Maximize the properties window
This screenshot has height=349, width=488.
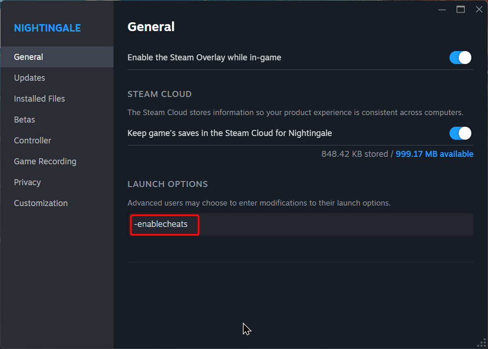[460, 9]
